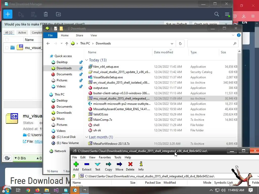The height and width of the screenshot is (194, 259).
Task: Click the Explorer file list scrollbar up arrow
Action: pos(239,52)
